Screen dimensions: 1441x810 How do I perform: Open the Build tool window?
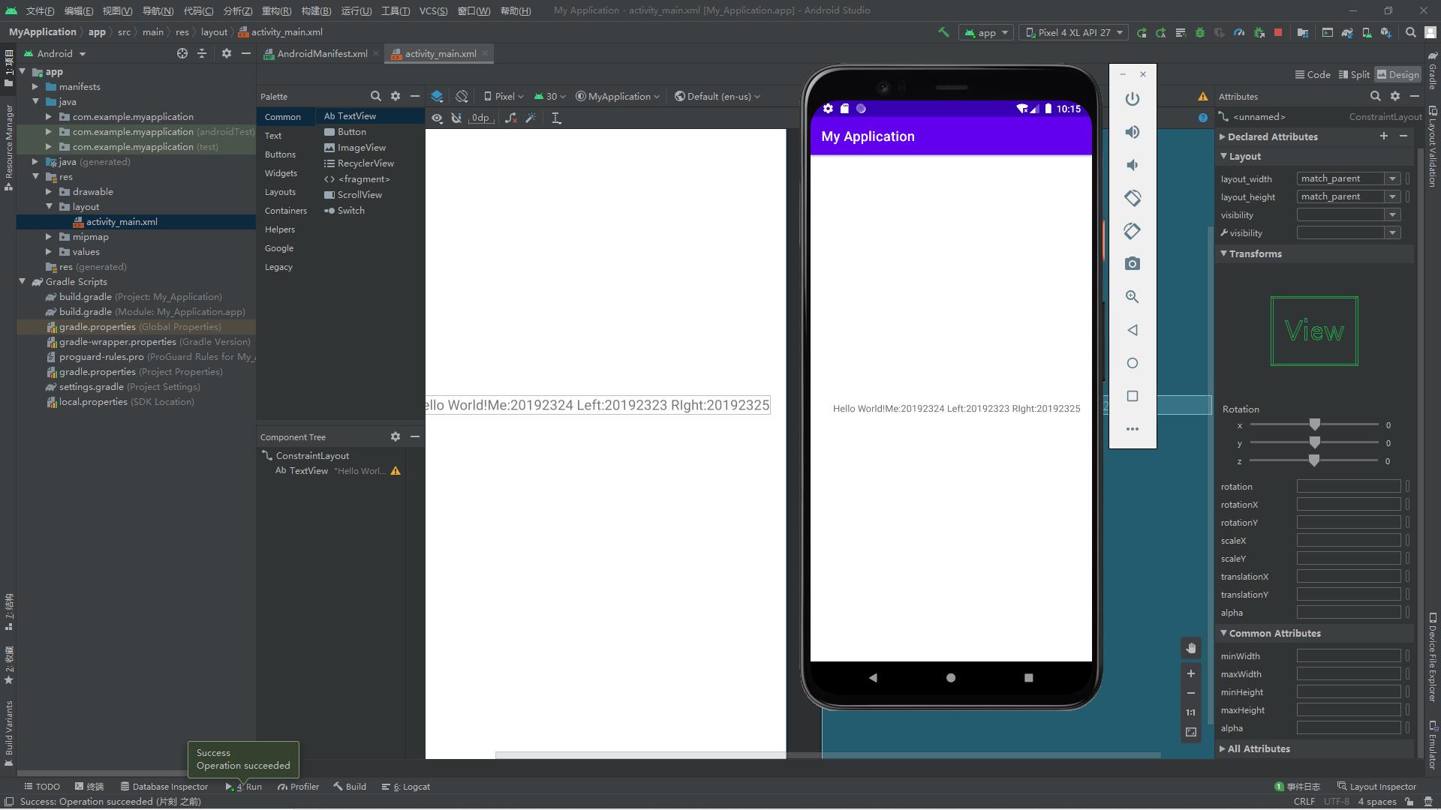[x=350, y=787]
